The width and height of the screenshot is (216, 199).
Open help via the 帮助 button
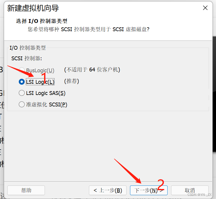[26, 190]
